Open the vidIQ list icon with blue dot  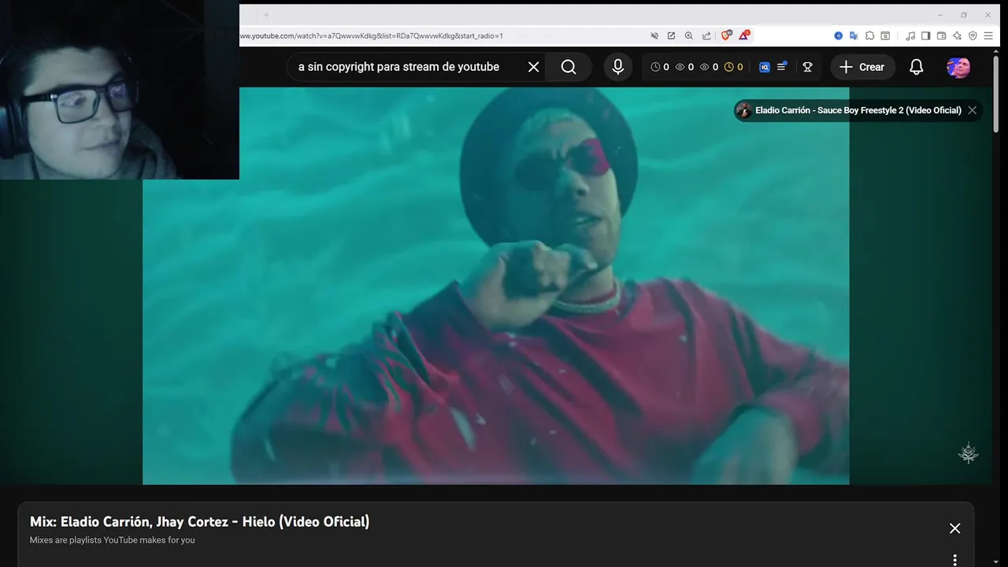pyautogui.click(x=782, y=67)
